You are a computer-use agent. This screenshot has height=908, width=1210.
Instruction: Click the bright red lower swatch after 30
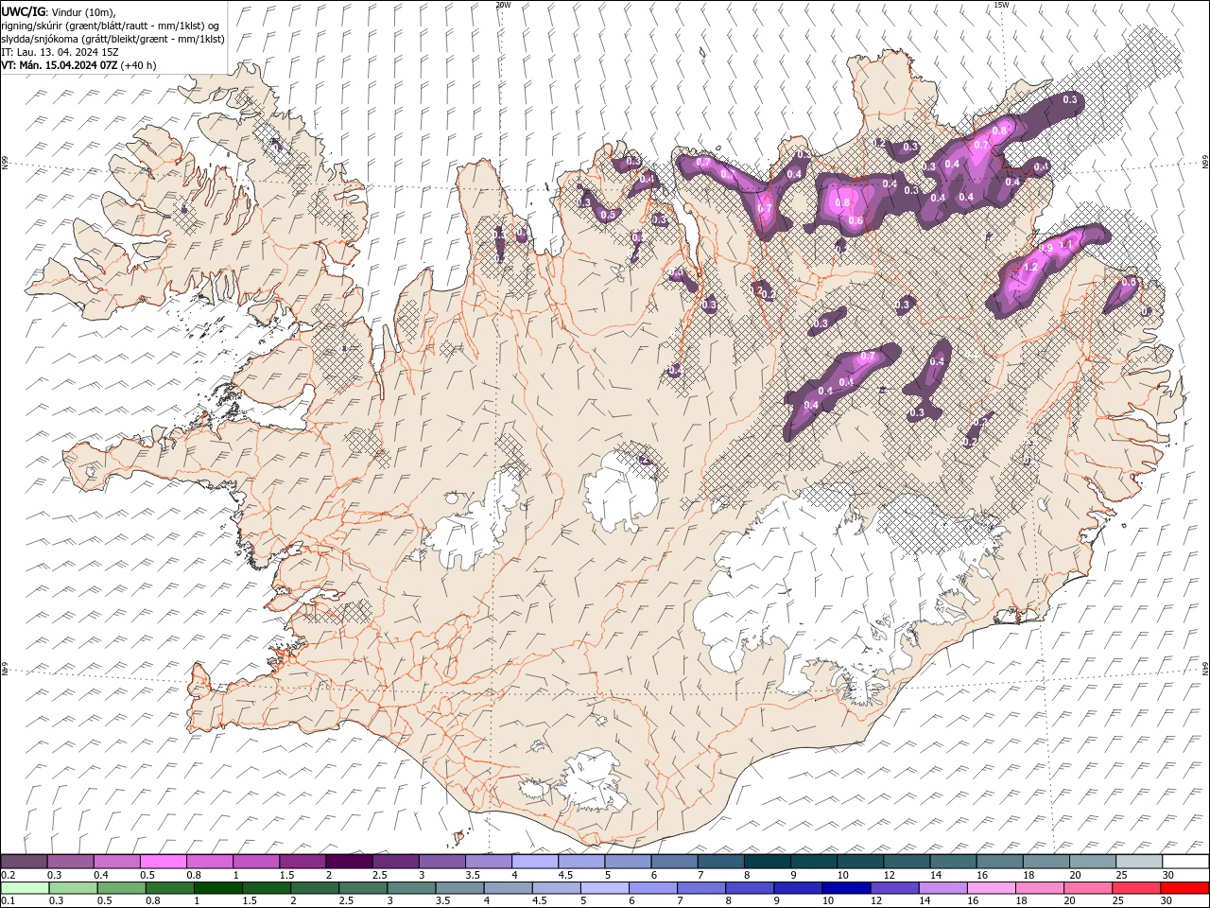1184,888
